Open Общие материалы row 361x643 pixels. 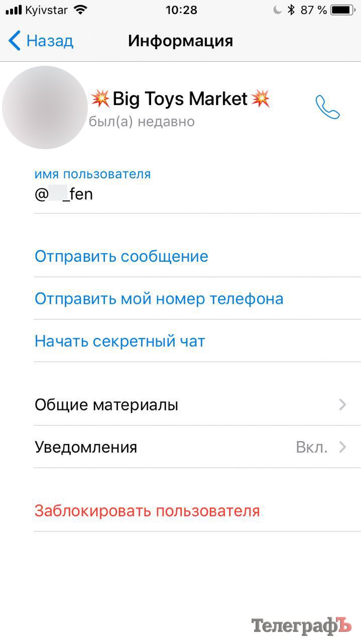106,404
